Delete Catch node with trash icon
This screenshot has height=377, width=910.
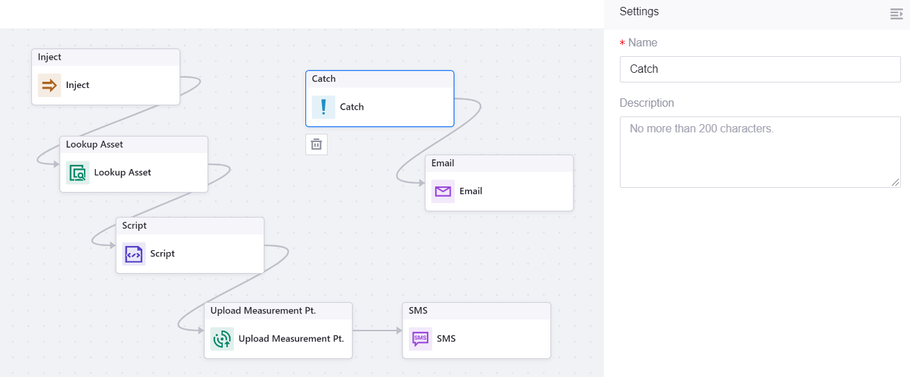(317, 144)
